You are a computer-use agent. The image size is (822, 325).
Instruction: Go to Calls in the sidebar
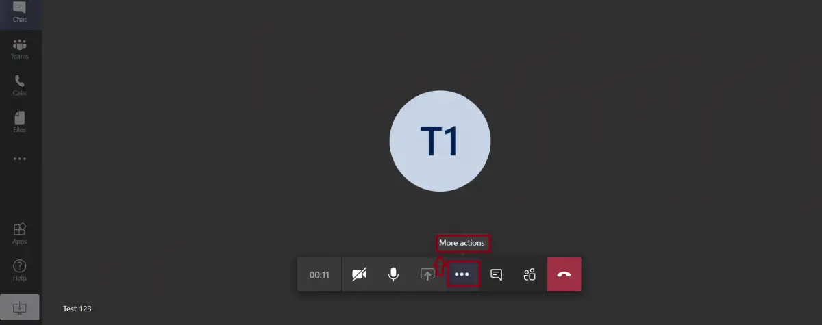point(20,85)
